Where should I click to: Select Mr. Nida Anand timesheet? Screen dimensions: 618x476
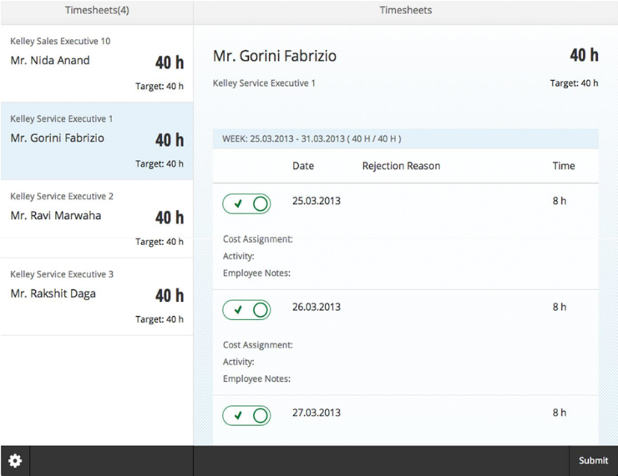[97, 63]
